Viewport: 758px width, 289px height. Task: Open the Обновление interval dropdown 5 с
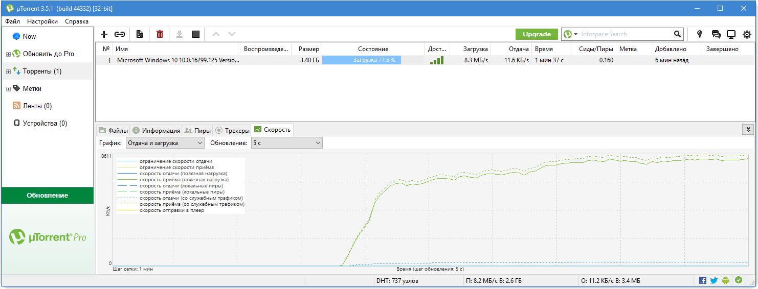pos(286,143)
